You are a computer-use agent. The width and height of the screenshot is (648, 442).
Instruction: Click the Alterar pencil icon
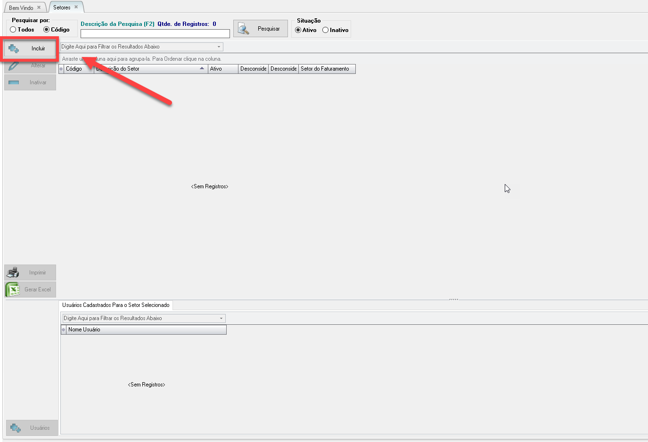14,66
